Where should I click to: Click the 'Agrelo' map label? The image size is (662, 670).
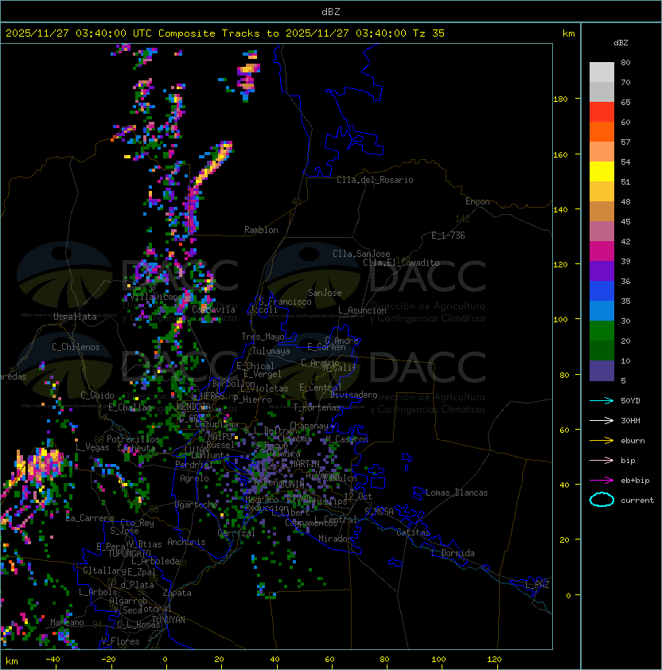[194, 478]
